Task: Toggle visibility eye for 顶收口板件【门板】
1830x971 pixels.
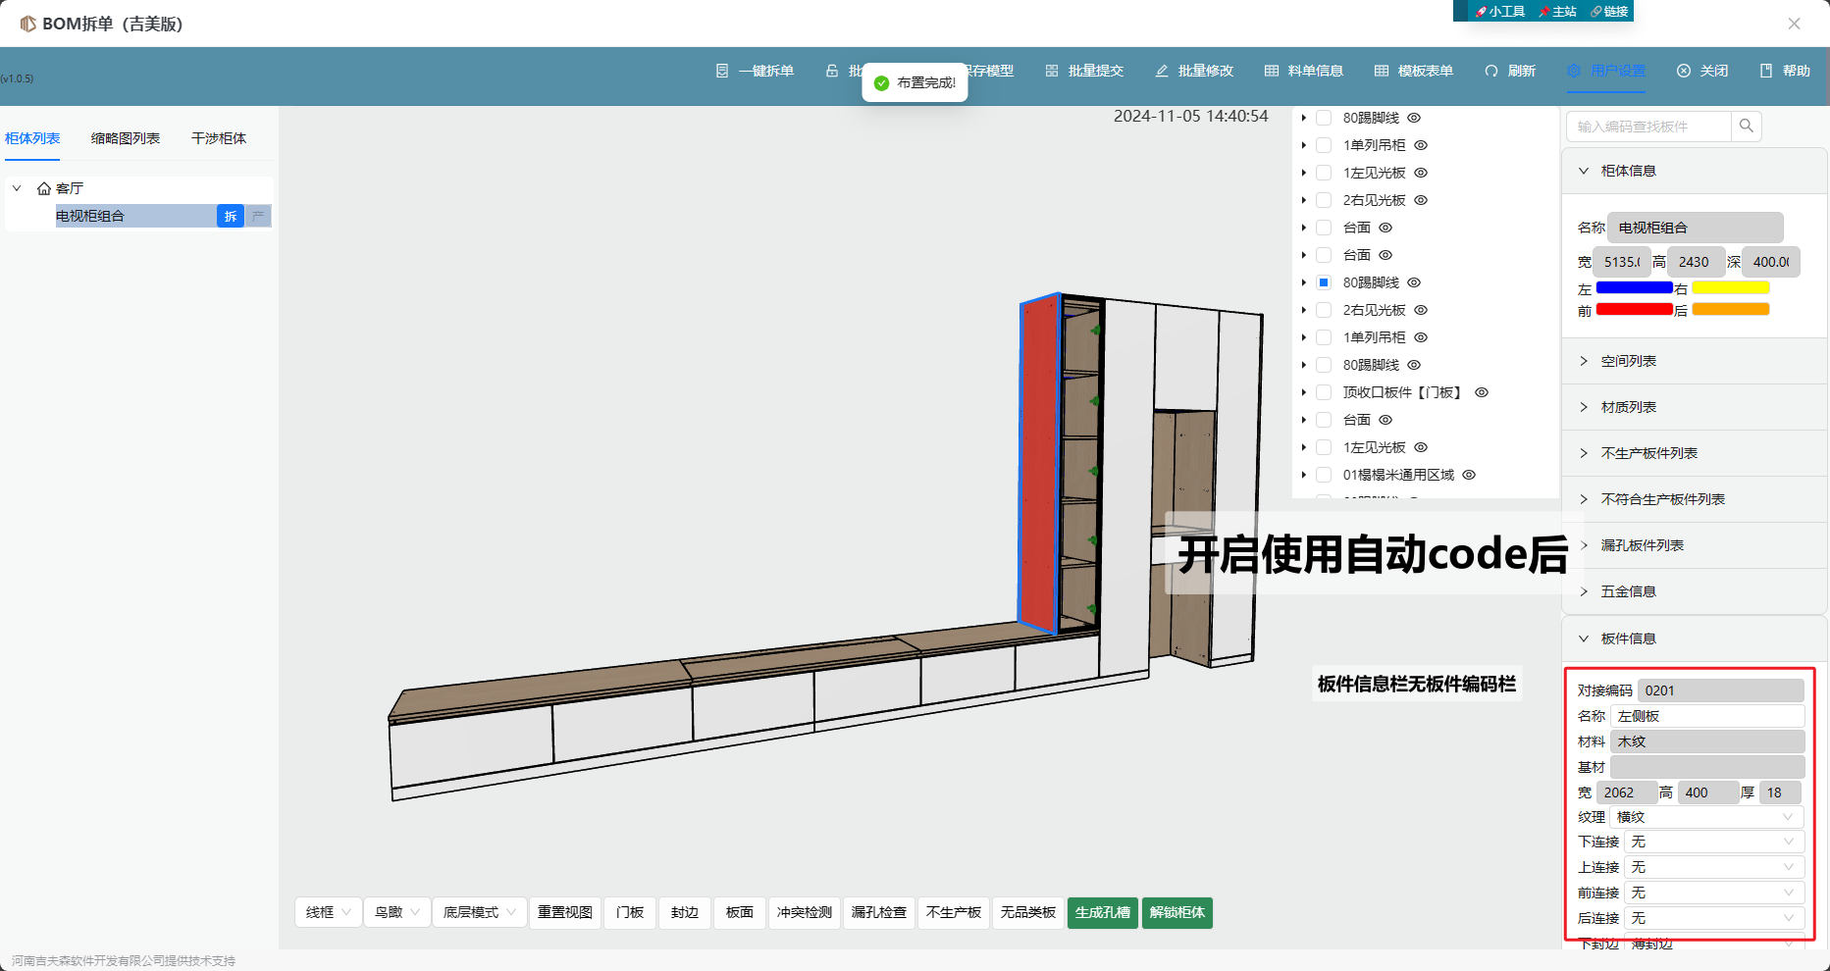Action: 1482,392
